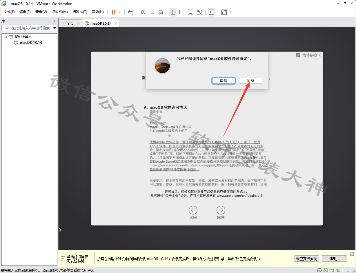Click the keyboard hint icon in info bar

(x=63, y=258)
